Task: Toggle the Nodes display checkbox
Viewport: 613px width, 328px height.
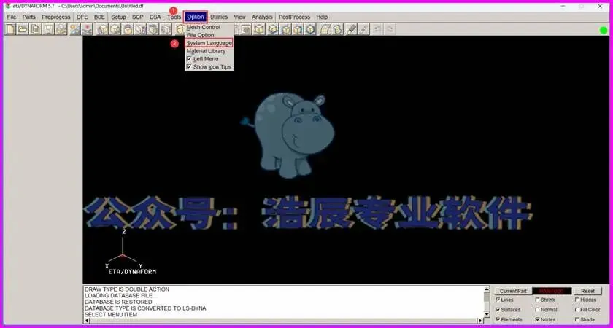Action: (538, 319)
